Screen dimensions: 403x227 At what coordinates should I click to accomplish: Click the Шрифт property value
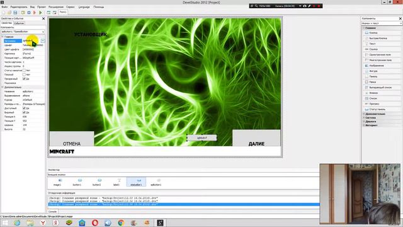coord(33,45)
